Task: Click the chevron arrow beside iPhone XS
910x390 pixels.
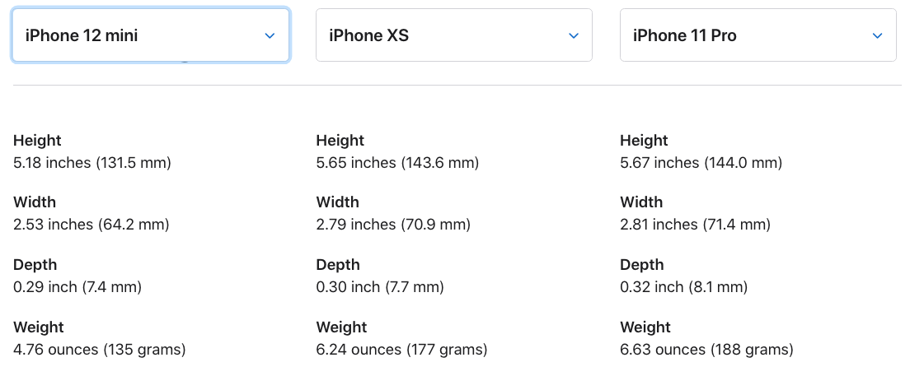Action: 574,35
